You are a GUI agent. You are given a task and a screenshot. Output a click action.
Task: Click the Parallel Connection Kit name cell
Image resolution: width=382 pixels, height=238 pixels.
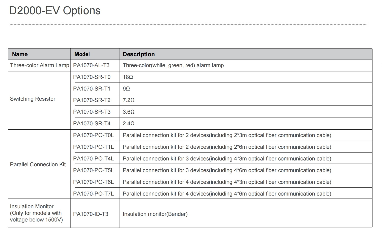38,165
